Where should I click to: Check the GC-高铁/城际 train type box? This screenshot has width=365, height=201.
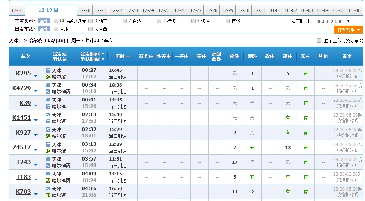pos(56,21)
